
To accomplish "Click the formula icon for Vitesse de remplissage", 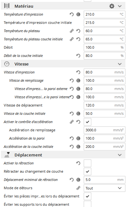I will (x=78, y=80).
